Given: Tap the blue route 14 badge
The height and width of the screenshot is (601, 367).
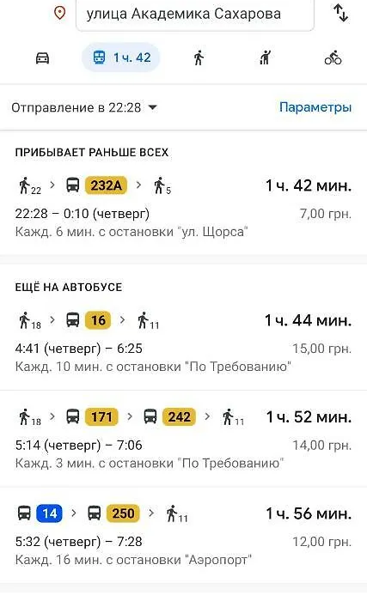Looking at the screenshot, I should [x=50, y=513].
